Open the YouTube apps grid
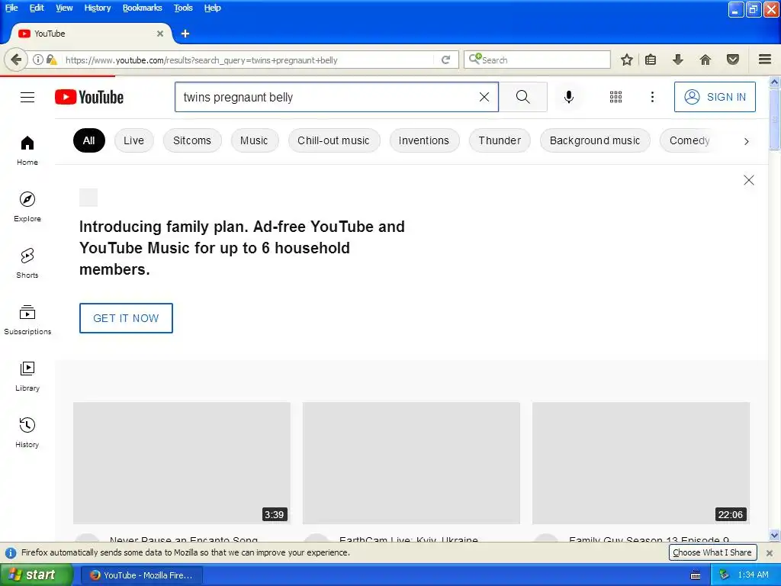This screenshot has width=781, height=586. [615, 97]
